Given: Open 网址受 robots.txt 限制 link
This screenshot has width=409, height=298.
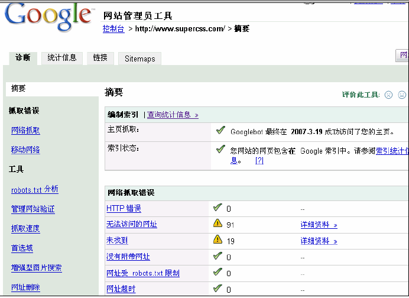Looking at the screenshot, I should click(x=143, y=273).
